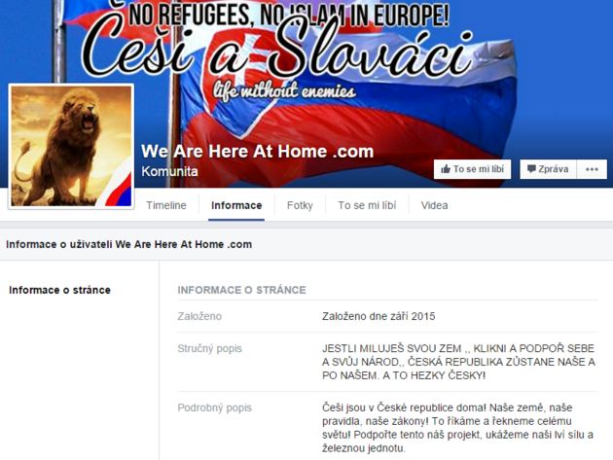
Task: Open the Fotky tab
Action: pos(300,205)
